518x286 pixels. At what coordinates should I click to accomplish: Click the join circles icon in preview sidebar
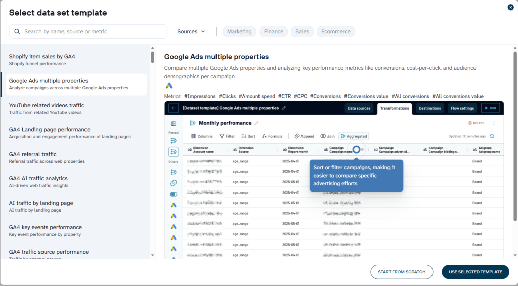coord(174,194)
